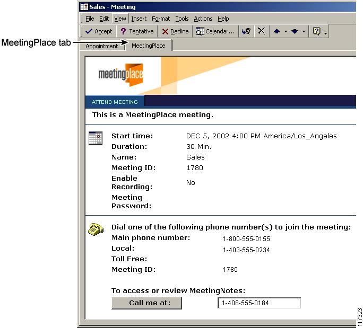The width and height of the screenshot is (363, 328).
Task: Click the ATTEND MEETING tab
Action: click(x=115, y=102)
